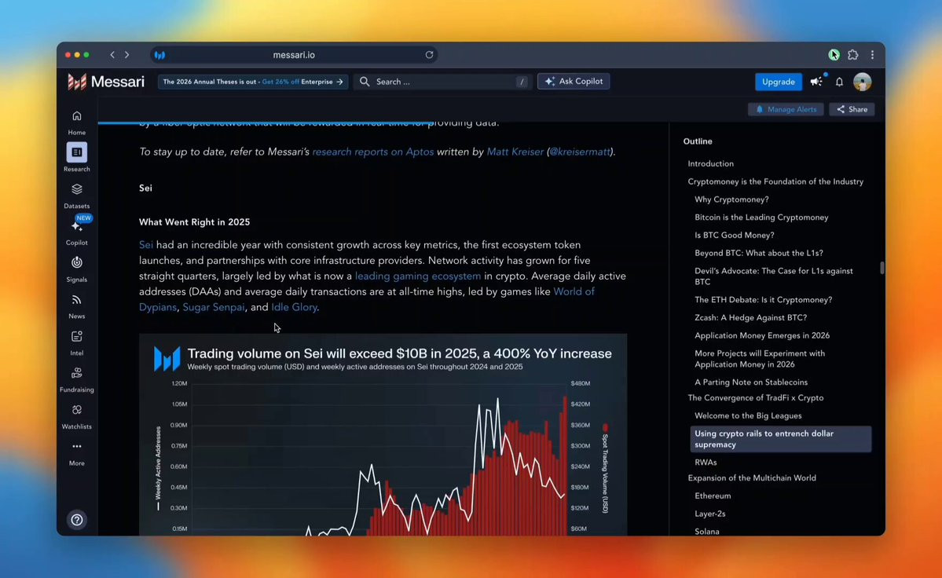Viewport: 942px width, 578px height.
Task: Click the Upgrade button
Action: coord(778,82)
